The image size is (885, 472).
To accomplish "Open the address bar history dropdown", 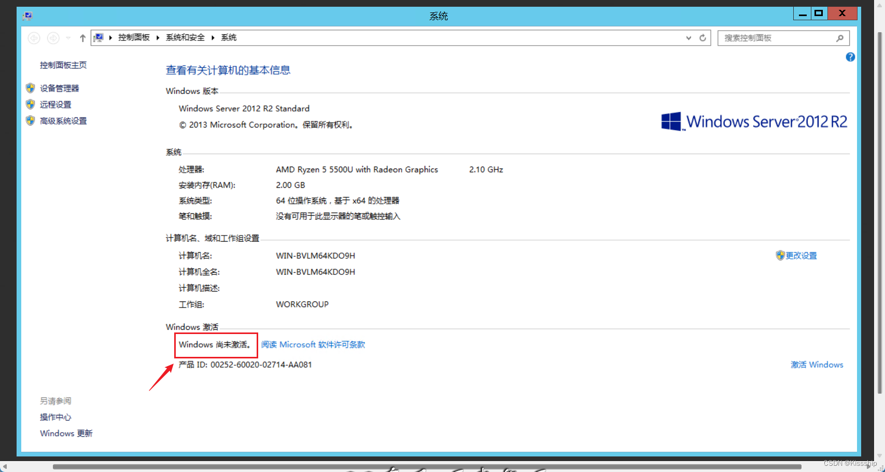I will pos(689,38).
